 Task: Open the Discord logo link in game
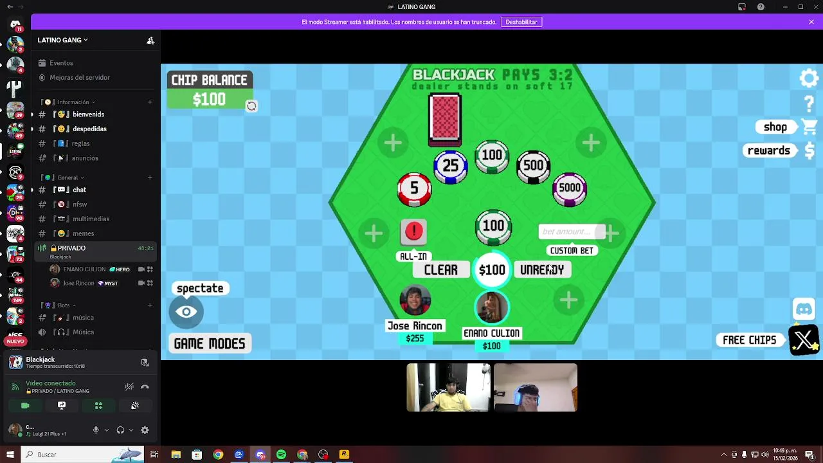point(804,309)
